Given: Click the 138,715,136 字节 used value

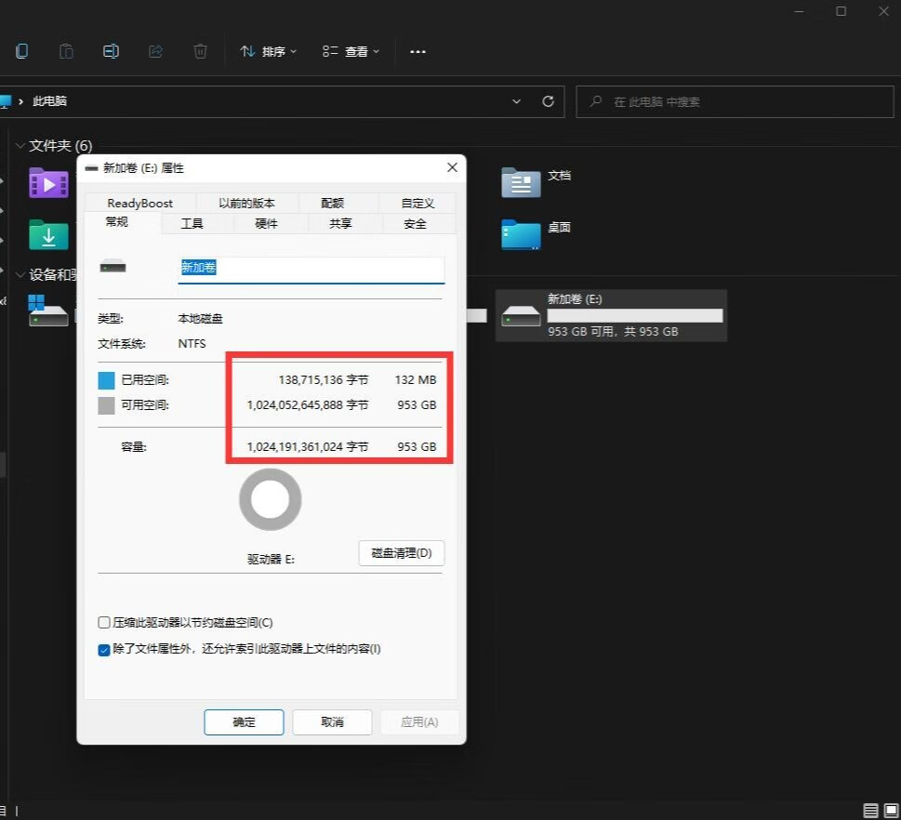Looking at the screenshot, I should (324, 380).
